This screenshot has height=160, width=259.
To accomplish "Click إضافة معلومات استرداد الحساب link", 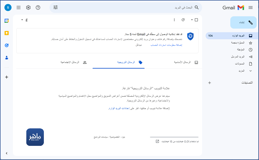I will click(x=166, y=45).
